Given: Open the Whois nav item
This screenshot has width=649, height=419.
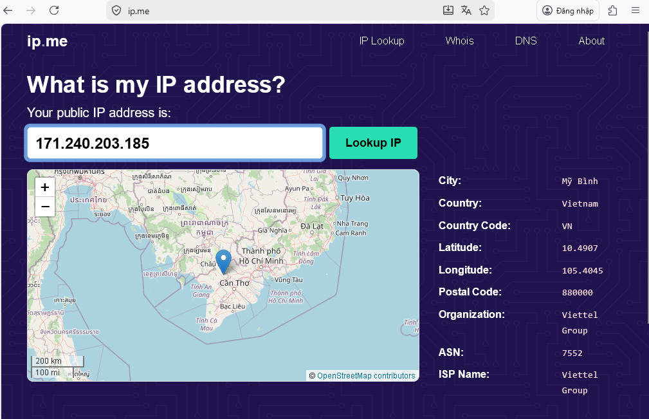Looking at the screenshot, I should point(459,41).
